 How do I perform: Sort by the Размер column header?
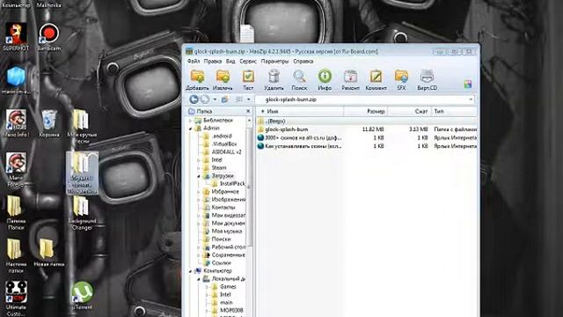coord(366,112)
